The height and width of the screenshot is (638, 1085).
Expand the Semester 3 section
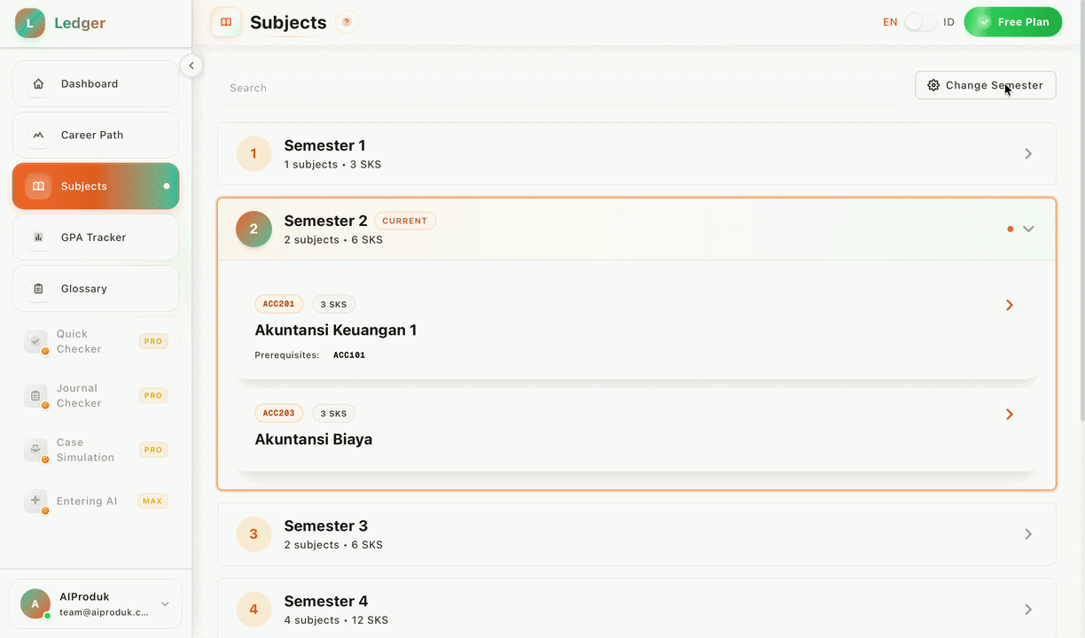[x=1028, y=534]
